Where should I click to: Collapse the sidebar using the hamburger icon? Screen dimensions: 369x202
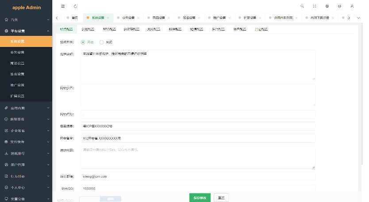click(x=63, y=7)
